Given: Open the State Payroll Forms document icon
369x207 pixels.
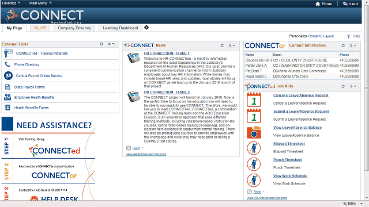Looking at the screenshot, I should coord(7,87).
